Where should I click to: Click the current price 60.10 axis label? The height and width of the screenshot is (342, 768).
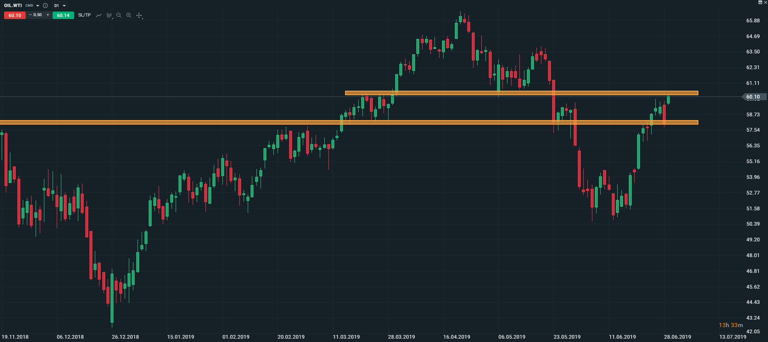click(753, 97)
